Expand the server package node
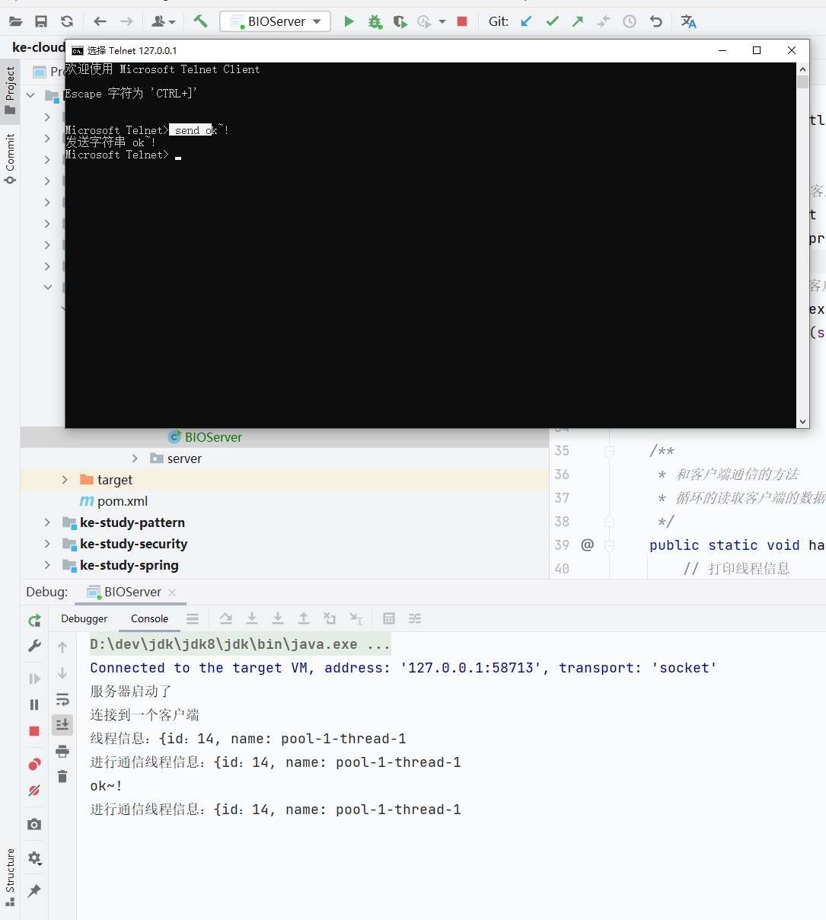 click(x=135, y=458)
